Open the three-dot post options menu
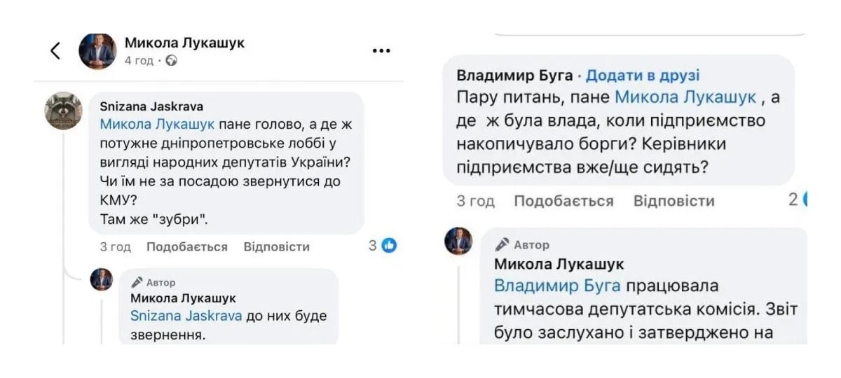Image resolution: width=841 pixels, height=378 pixels. coord(381,50)
